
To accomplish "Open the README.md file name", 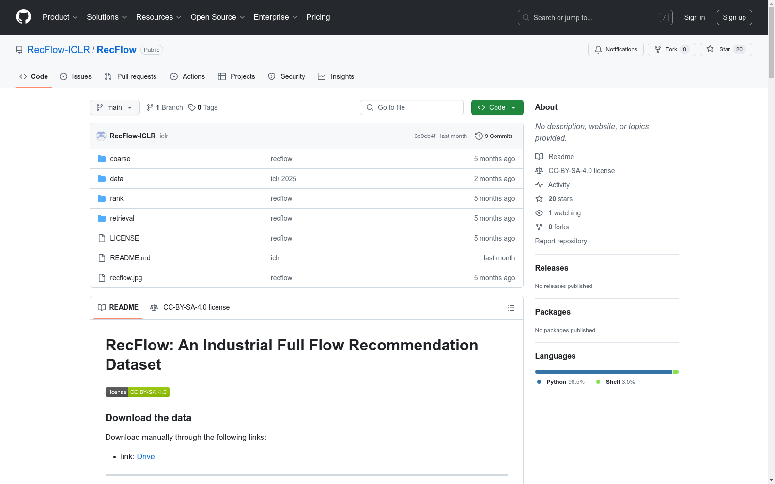I will point(130,258).
